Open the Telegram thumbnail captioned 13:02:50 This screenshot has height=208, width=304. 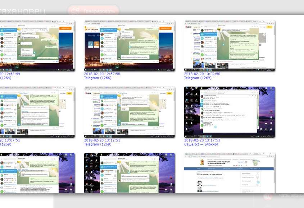[x=230, y=46]
